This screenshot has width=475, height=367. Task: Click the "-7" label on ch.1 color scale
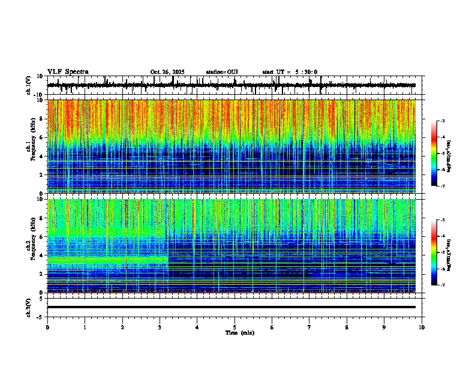click(443, 186)
